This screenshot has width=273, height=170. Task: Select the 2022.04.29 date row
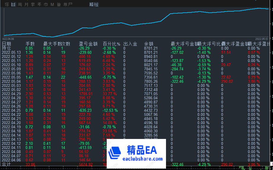[11, 94]
